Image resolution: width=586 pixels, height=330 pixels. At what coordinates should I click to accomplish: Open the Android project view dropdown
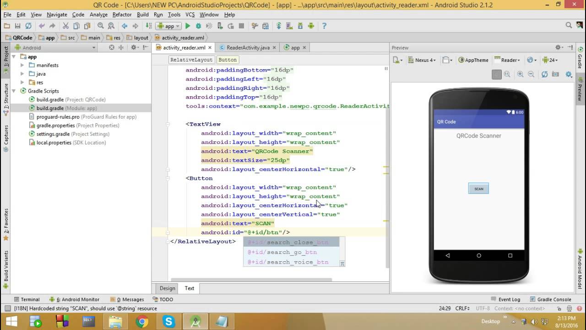coord(55,47)
